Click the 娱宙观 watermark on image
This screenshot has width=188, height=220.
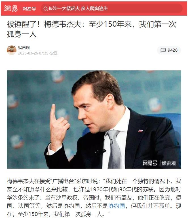169,163
